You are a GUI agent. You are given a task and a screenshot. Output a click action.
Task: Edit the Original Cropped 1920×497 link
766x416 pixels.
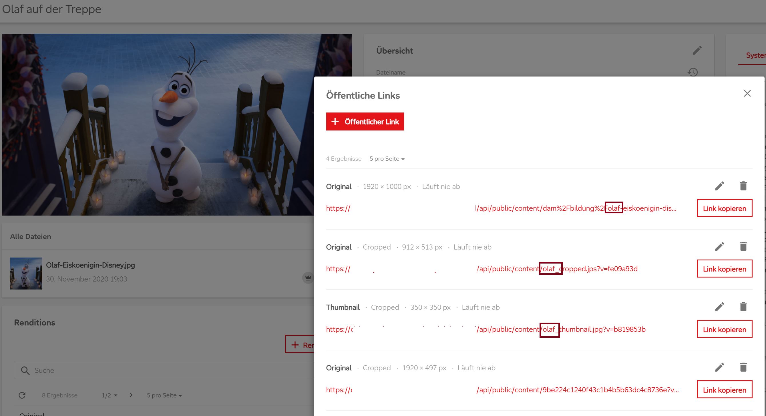tap(720, 367)
